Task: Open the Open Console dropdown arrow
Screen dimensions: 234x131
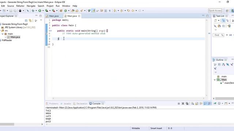Action: point(229,103)
